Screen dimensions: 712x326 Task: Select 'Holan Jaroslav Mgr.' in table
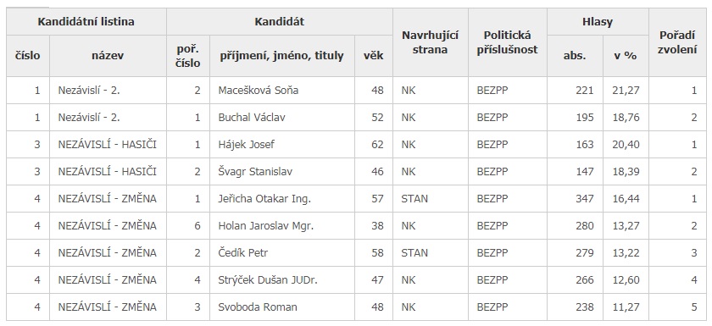click(265, 226)
